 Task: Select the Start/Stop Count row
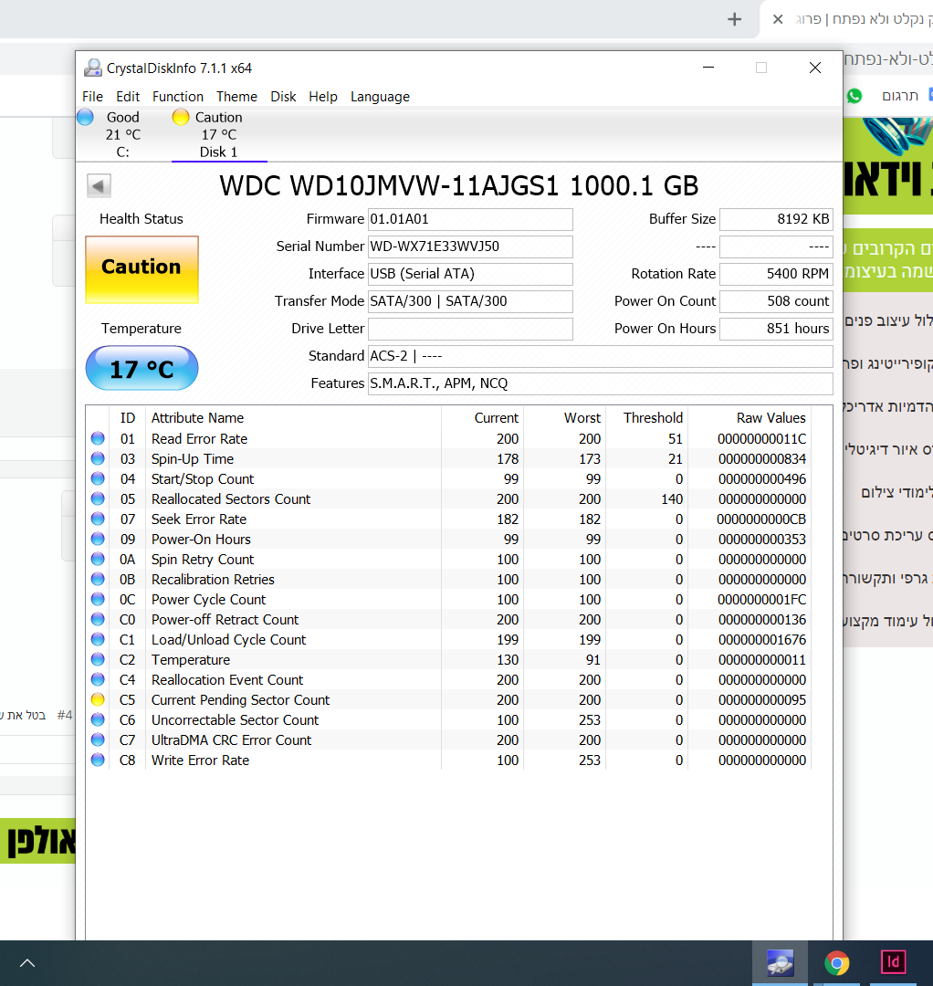coord(448,479)
